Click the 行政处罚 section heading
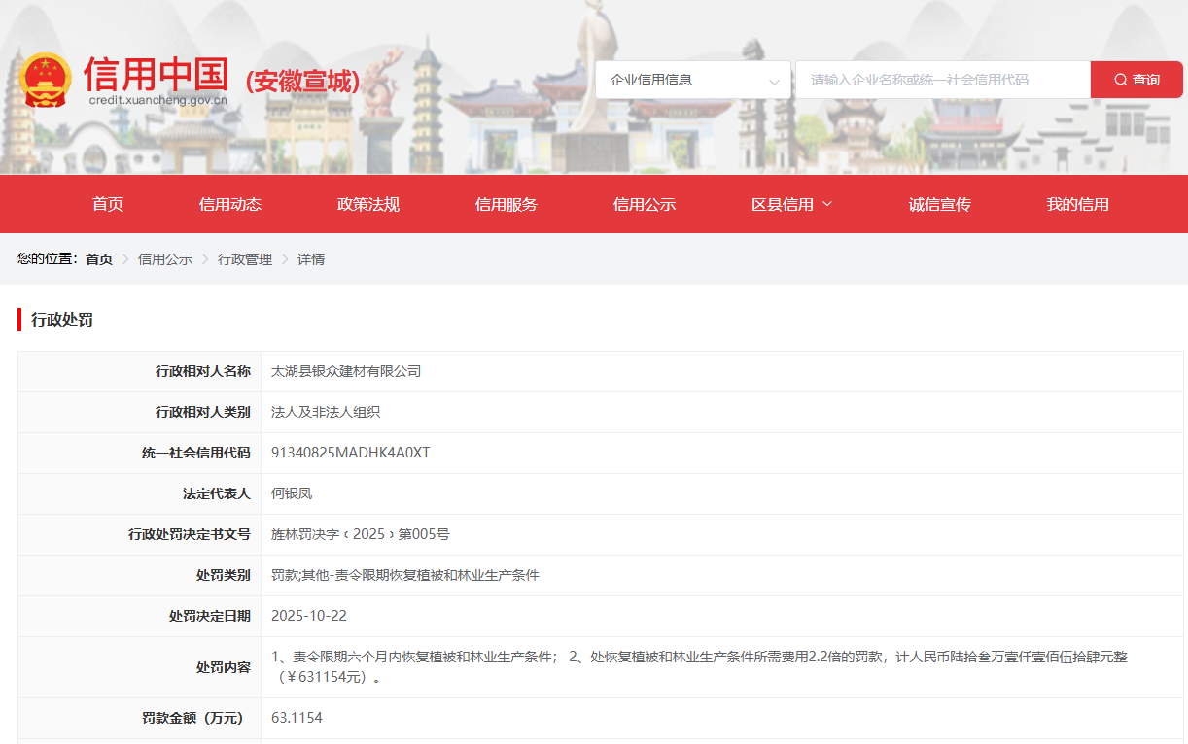The width and height of the screenshot is (1188, 744). click(x=62, y=320)
